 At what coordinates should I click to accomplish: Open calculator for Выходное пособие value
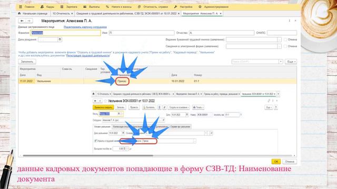124,149
